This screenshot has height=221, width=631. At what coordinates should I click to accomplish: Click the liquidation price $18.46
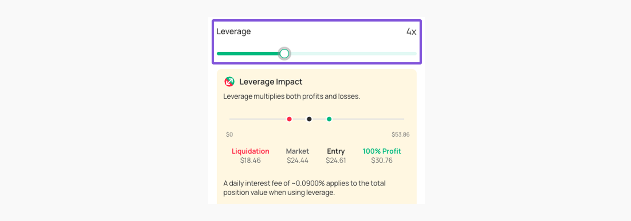click(250, 160)
